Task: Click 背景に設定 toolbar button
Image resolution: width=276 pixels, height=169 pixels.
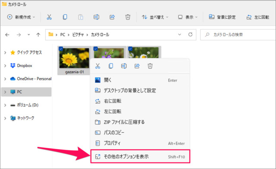Action: coord(222,17)
